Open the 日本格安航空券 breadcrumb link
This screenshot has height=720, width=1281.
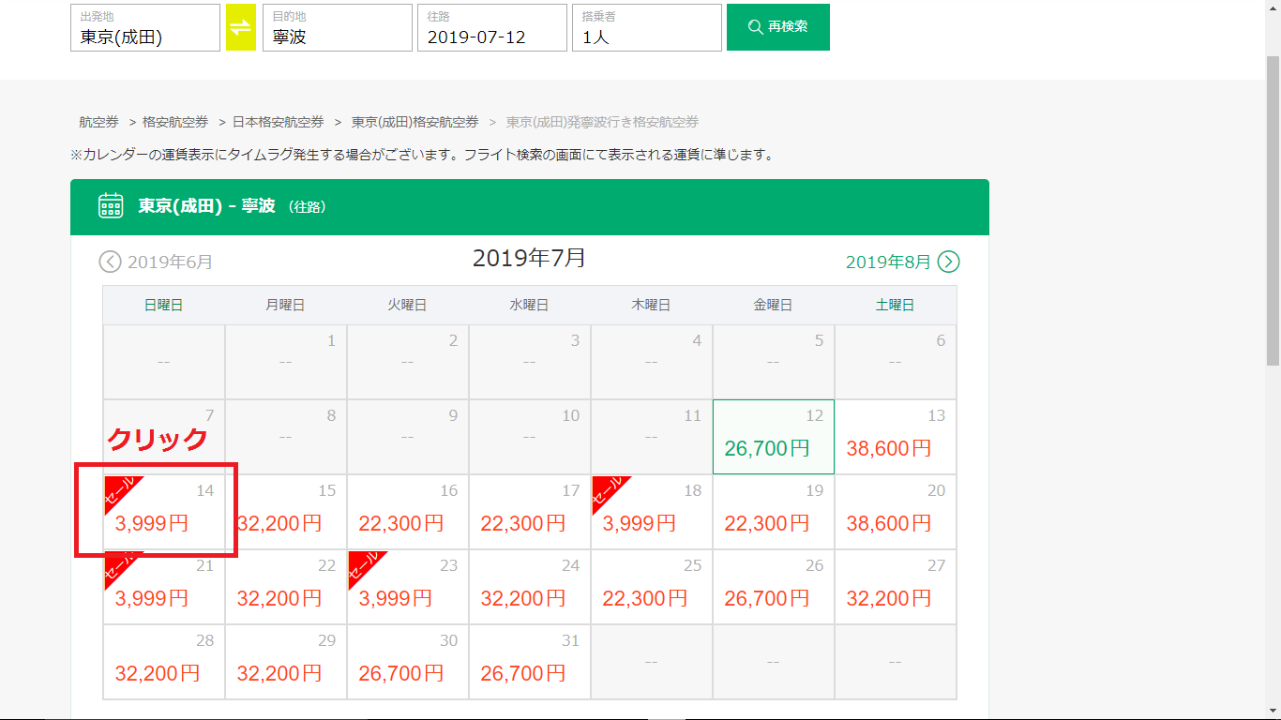click(278, 122)
